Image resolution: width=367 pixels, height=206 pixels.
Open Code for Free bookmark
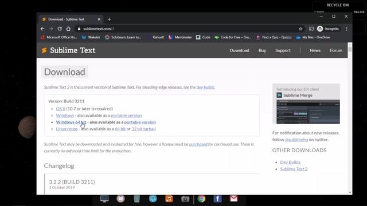pos(233,37)
